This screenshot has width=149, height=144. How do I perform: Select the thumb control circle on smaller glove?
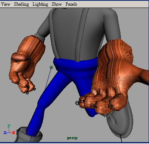(x=28, y=59)
